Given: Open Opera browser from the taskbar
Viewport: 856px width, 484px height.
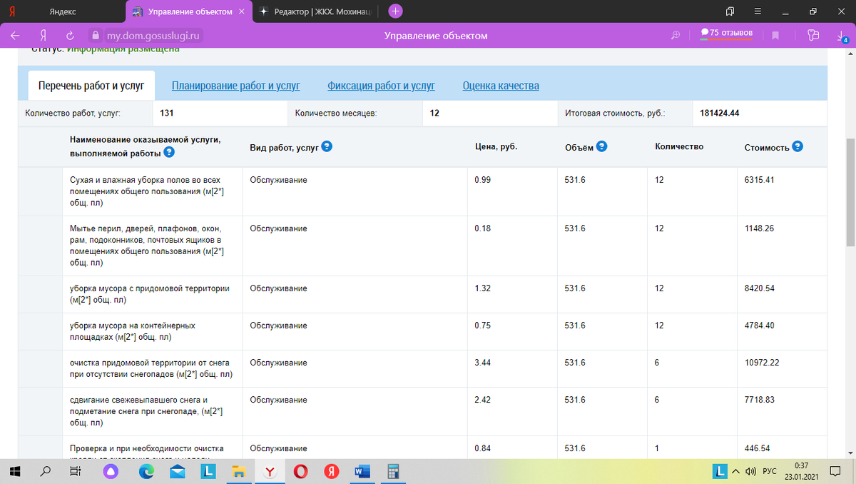Looking at the screenshot, I should point(300,471).
